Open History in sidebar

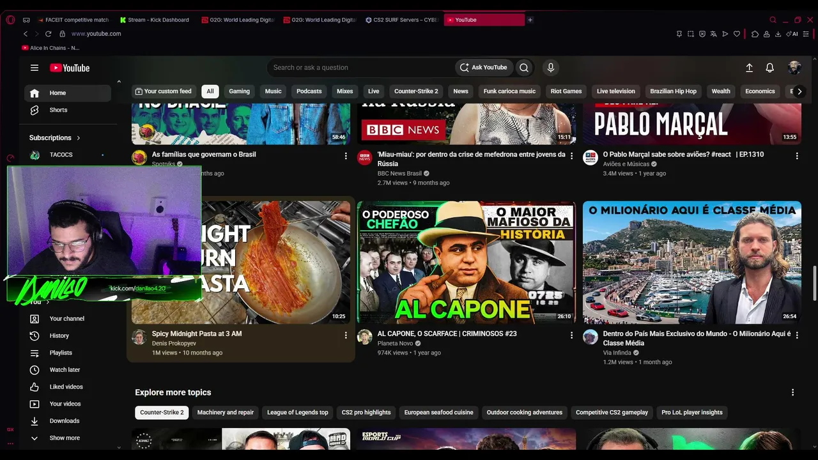coord(68,336)
